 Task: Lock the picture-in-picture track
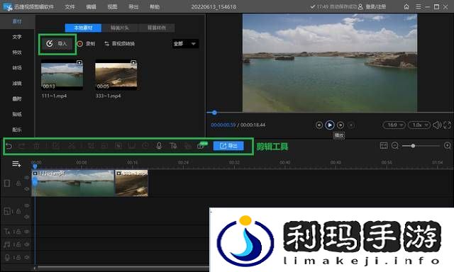point(18,211)
